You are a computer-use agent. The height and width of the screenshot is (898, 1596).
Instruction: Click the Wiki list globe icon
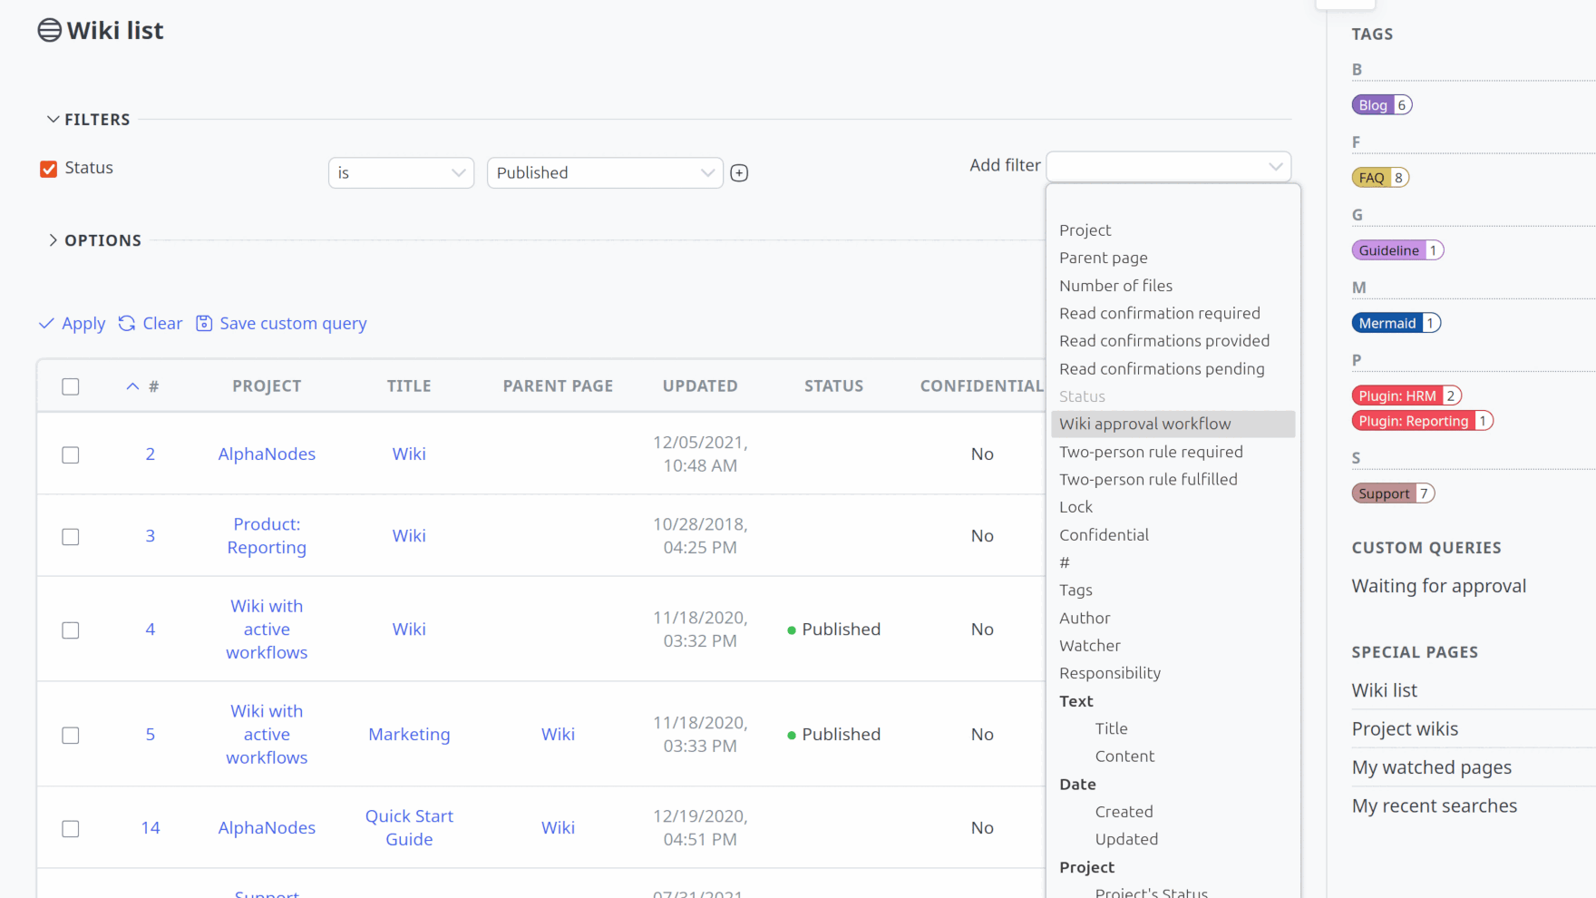[x=49, y=30]
